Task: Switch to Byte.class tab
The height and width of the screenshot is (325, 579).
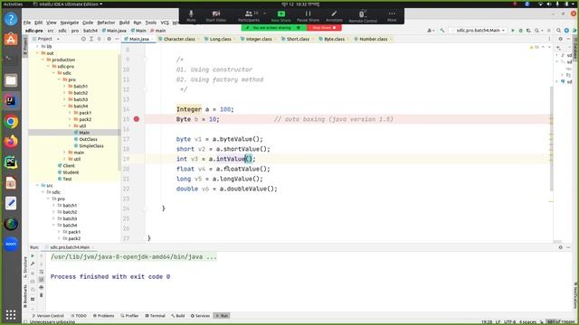Action: pos(334,39)
